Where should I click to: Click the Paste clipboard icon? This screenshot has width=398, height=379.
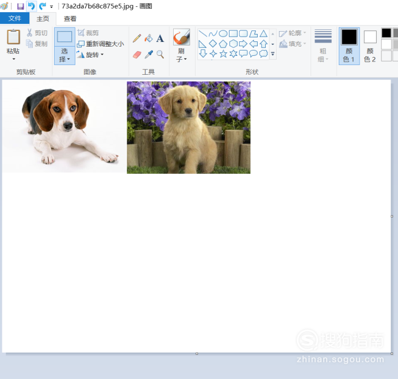[x=13, y=37]
